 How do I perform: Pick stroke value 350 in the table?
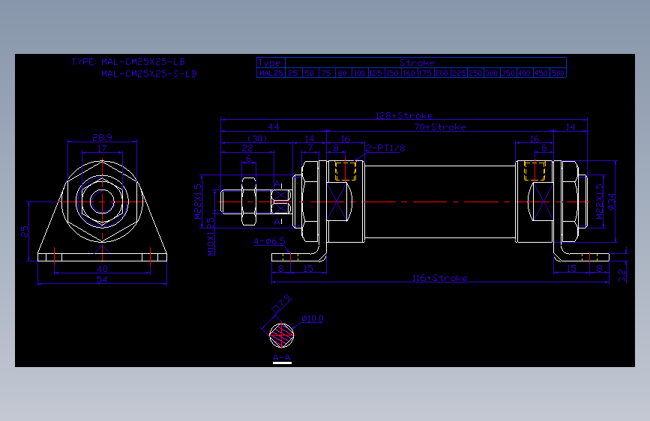point(508,73)
